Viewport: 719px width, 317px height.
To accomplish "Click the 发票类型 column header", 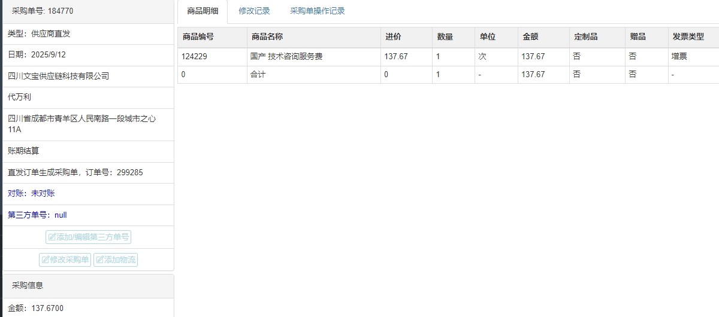I will 688,36.
